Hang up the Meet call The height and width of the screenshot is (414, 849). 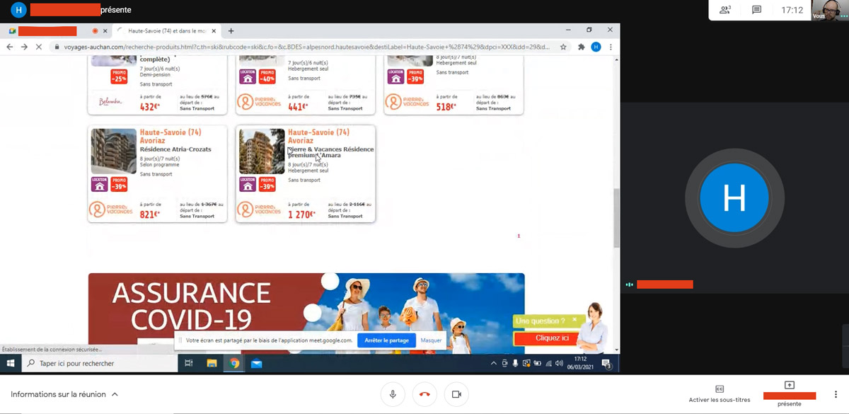coord(424,394)
